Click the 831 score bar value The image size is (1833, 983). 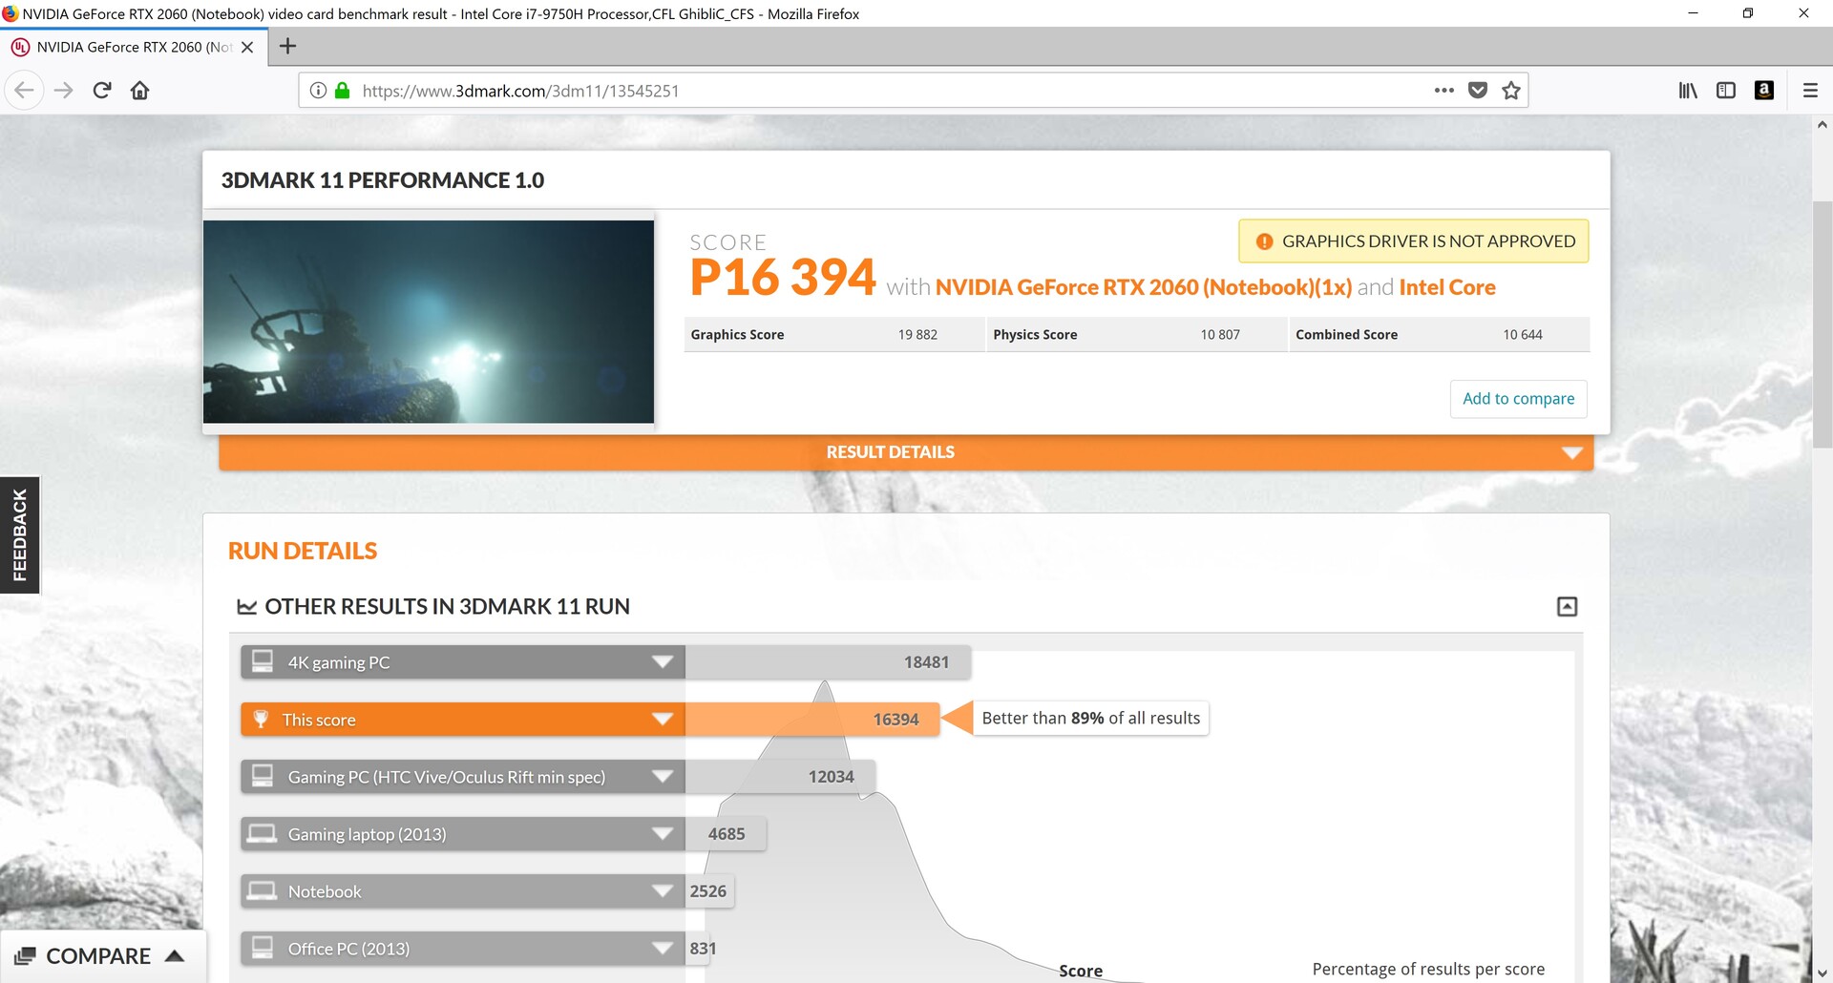tap(703, 949)
